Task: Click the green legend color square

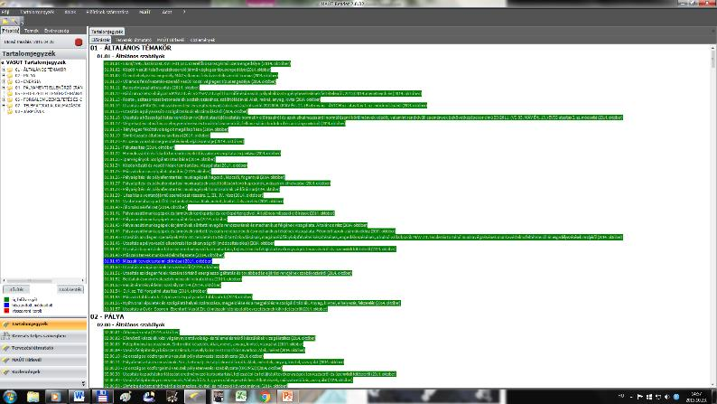Action: click(x=6, y=300)
